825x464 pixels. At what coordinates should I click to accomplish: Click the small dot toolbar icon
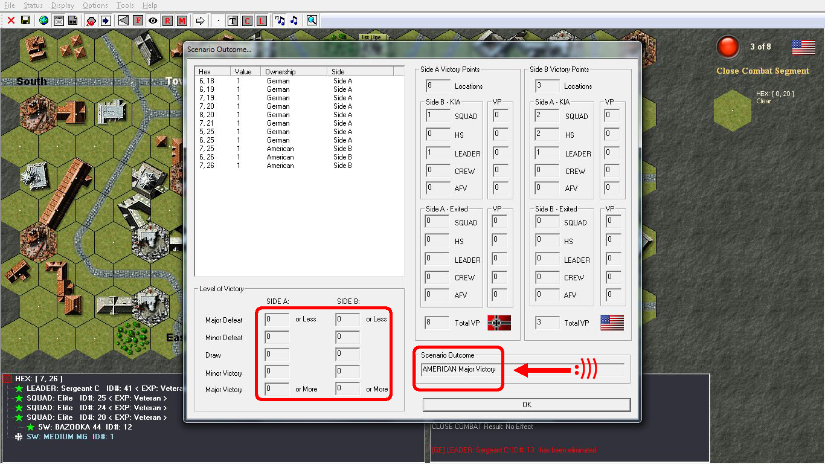coord(218,21)
